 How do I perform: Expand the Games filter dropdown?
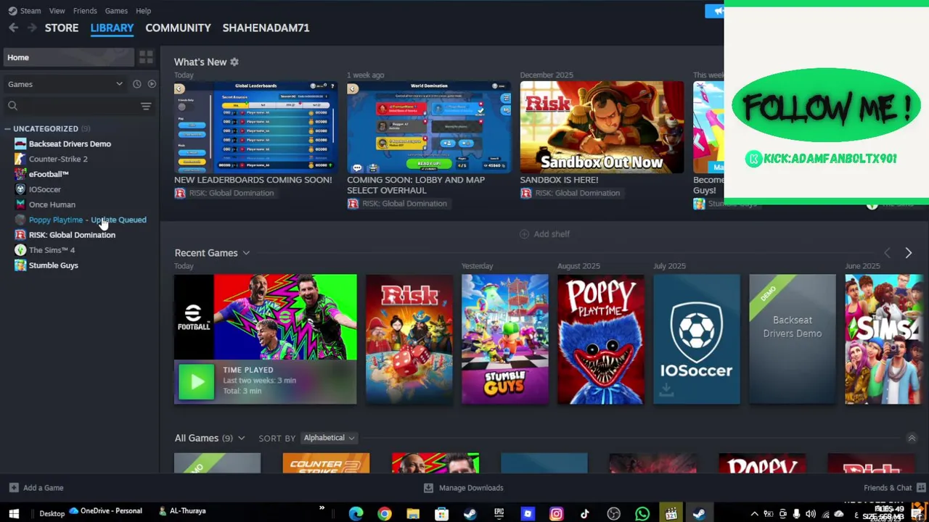(65, 84)
